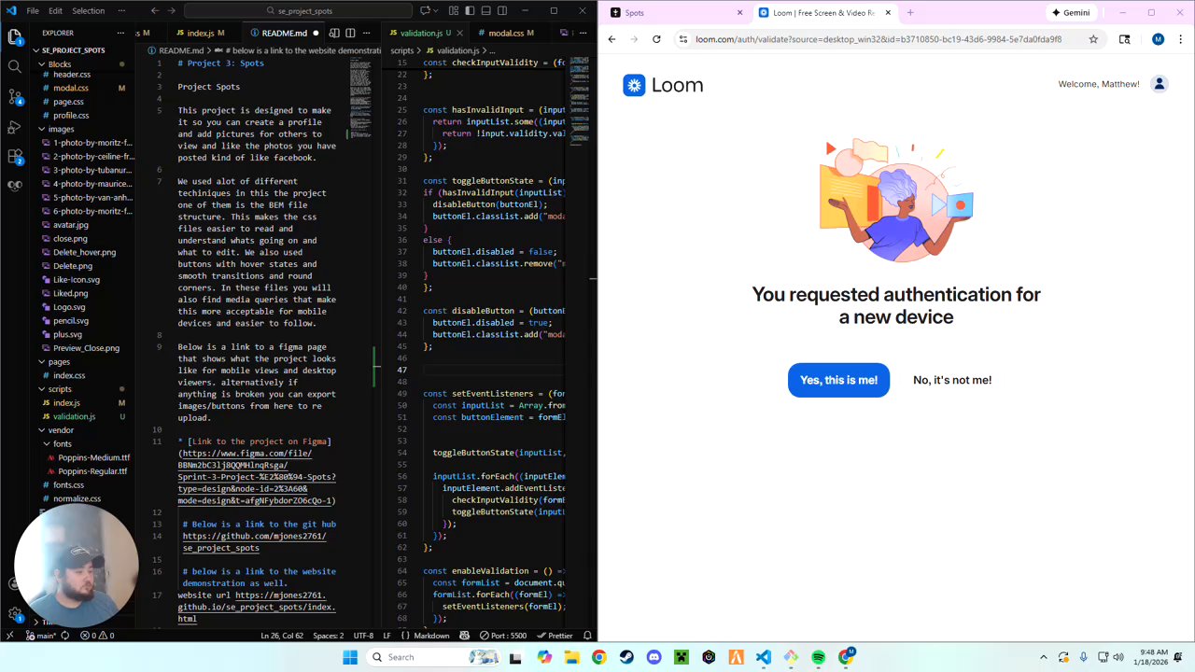The width and height of the screenshot is (1195, 672).
Task: Open the File menu in VS Code
Action: tap(33, 11)
